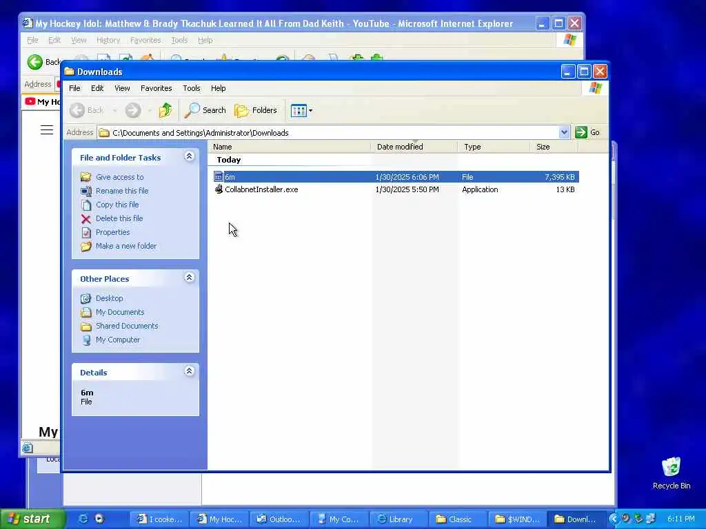Click Copy this file link
Screen dimensions: 706x529
click(117, 205)
